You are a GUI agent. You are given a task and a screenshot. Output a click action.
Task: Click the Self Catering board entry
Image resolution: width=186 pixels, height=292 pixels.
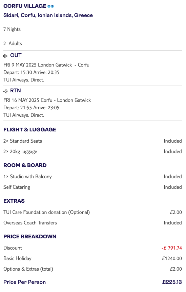[17, 187]
